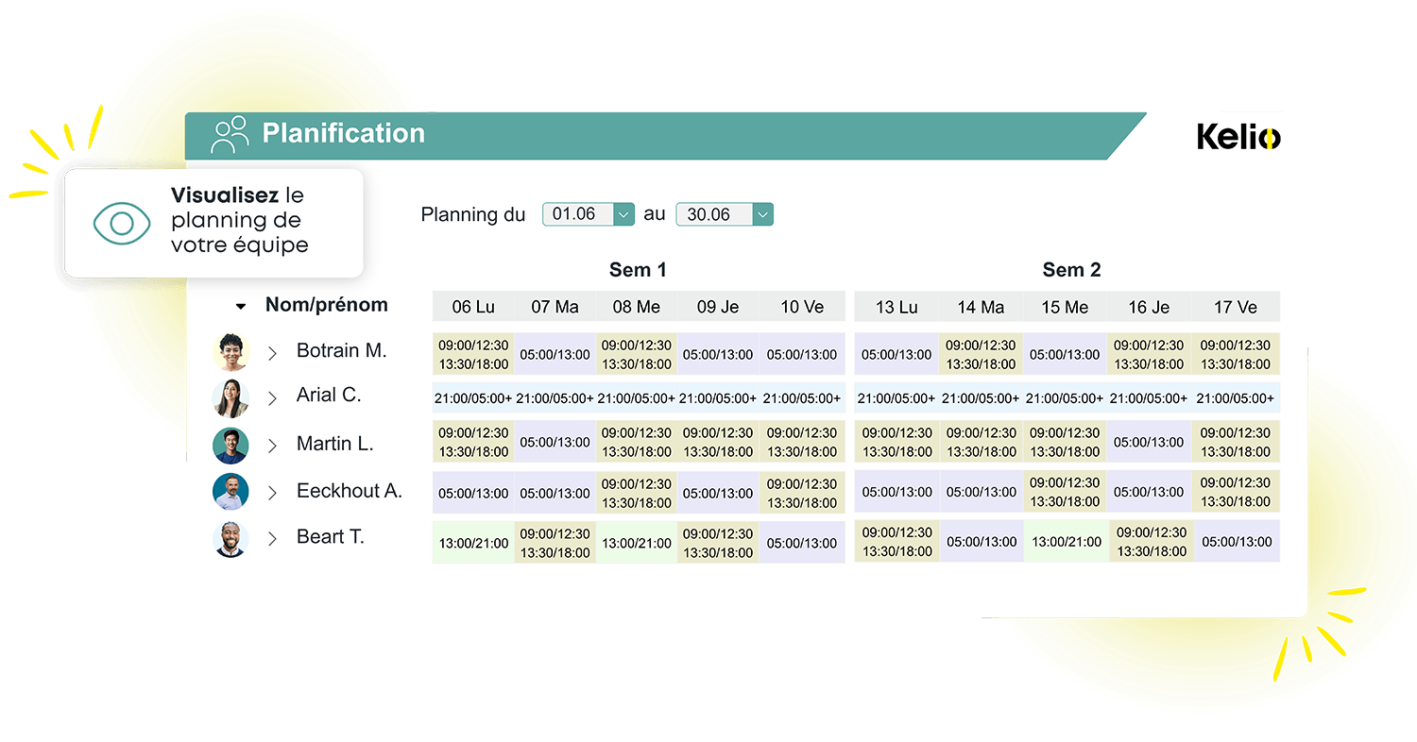Viewport: 1417px width, 742px height.
Task: Select employee name Martin L.
Action: point(335,443)
